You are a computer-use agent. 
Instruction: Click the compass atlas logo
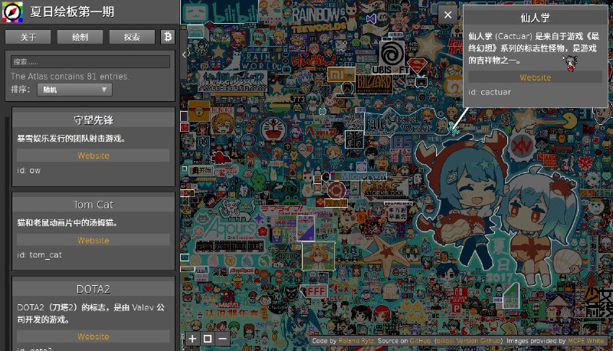click(x=12, y=13)
